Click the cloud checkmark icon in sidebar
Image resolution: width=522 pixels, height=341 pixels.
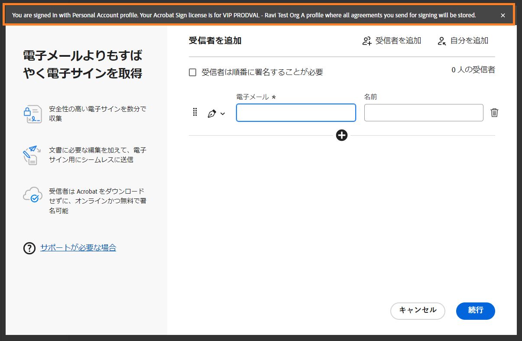pos(32,196)
